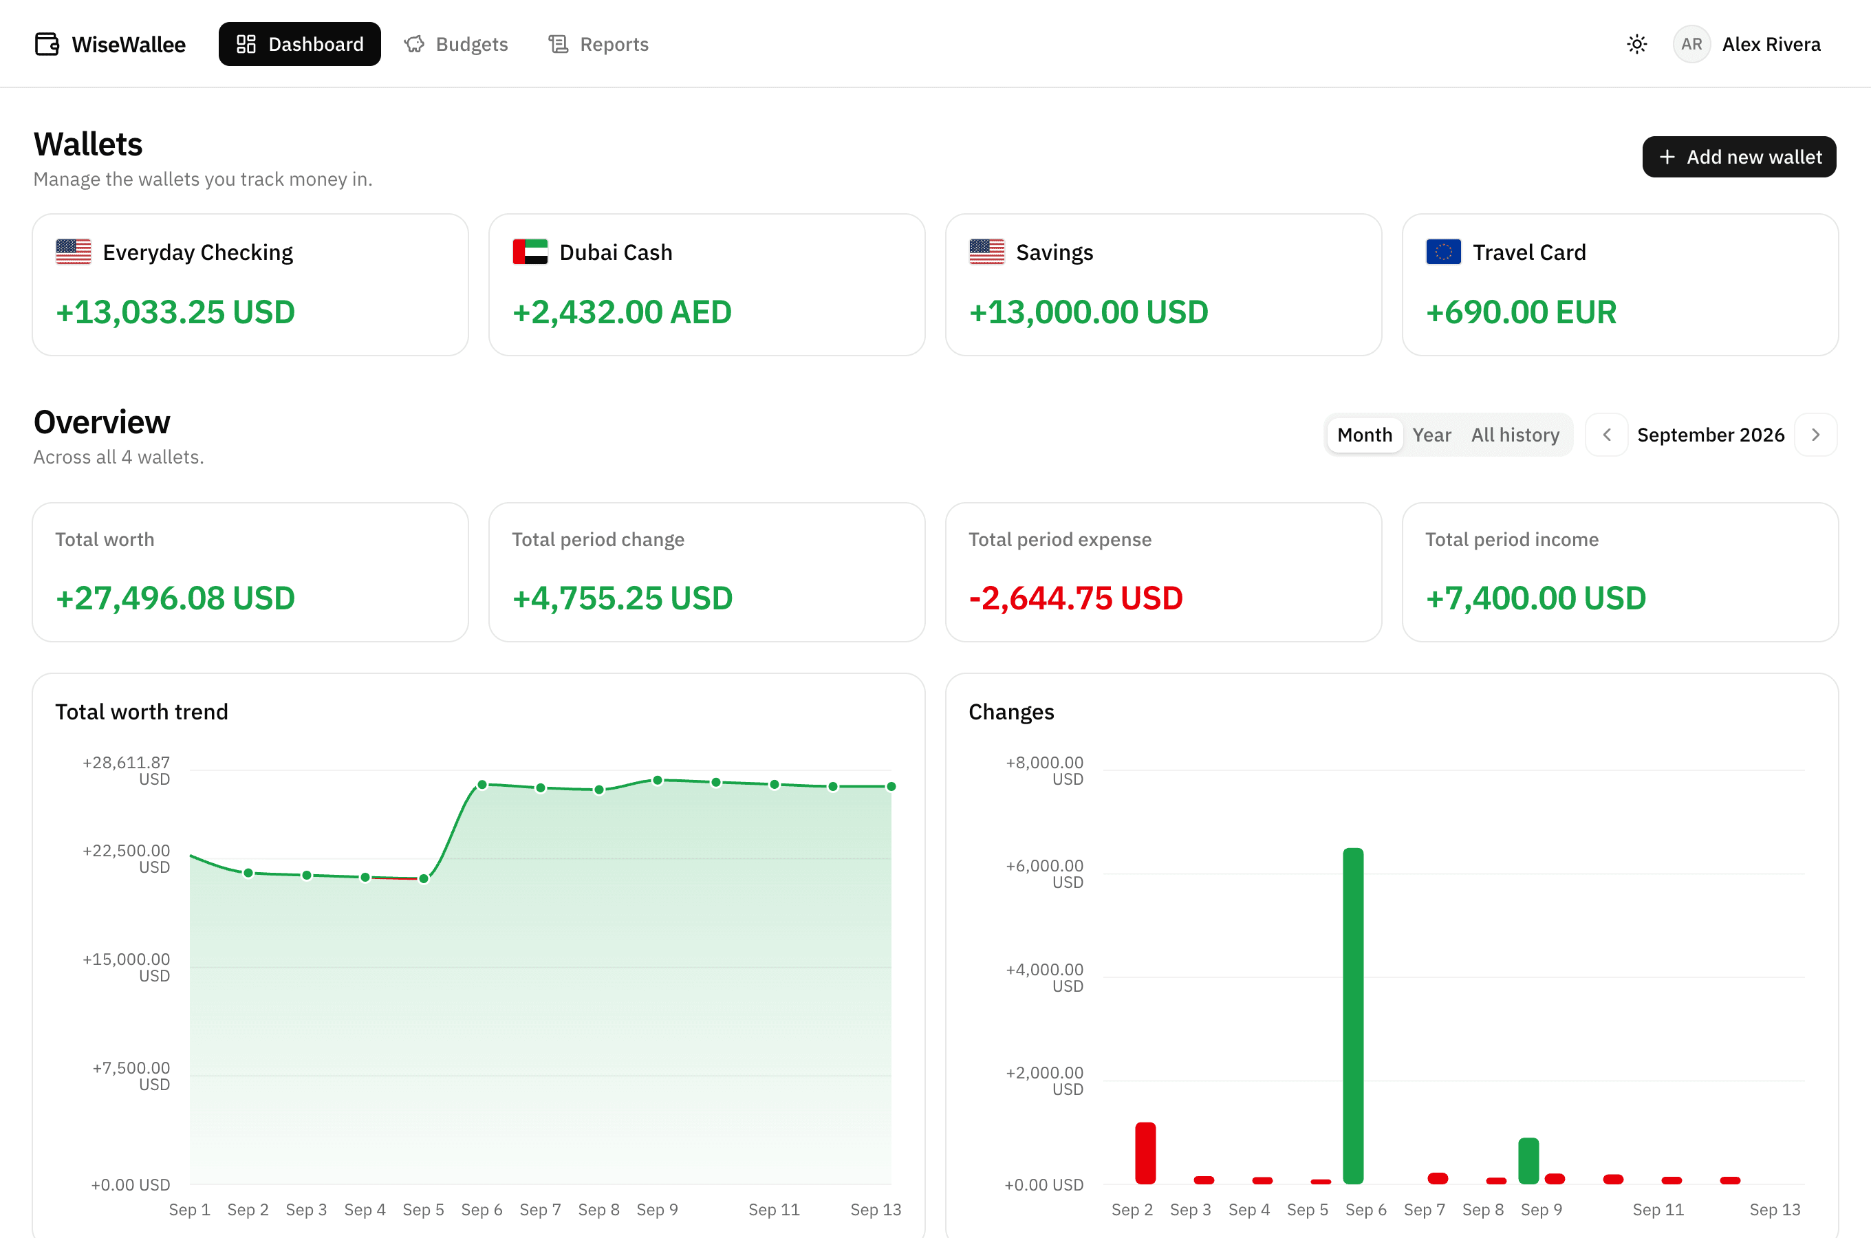Open the Savings wallet card
1871x1238 pixels.
pyautogui.click(x=1164, y=285)
